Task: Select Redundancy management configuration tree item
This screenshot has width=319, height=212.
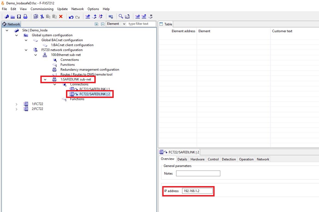Action: (90, 70)
